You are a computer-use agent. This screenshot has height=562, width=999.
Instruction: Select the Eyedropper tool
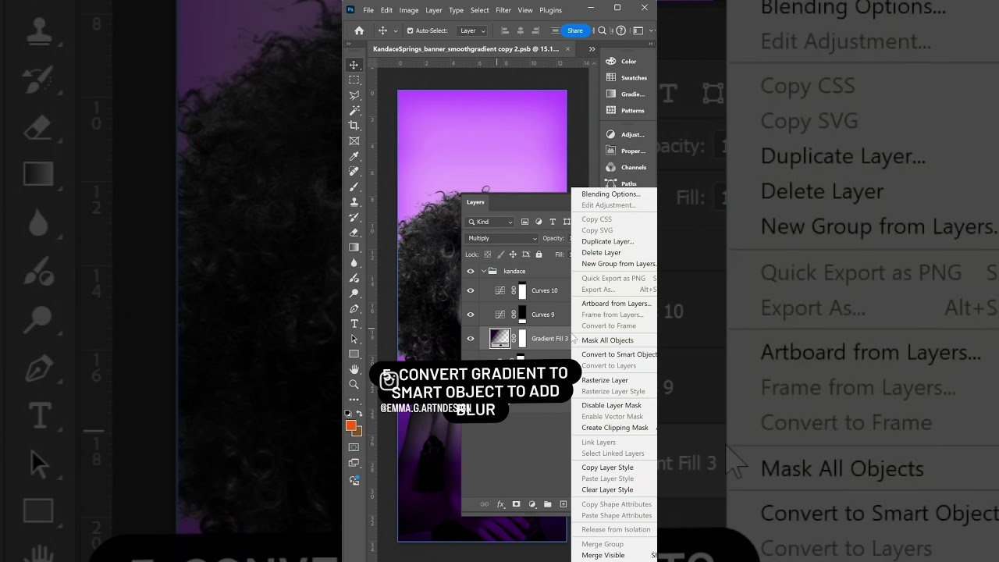pyautogui.click(x=354, y=156)
